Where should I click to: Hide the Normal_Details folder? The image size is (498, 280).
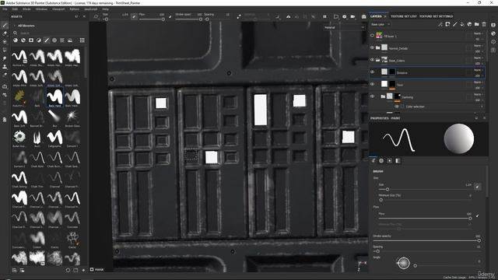[x=372, y=47]
